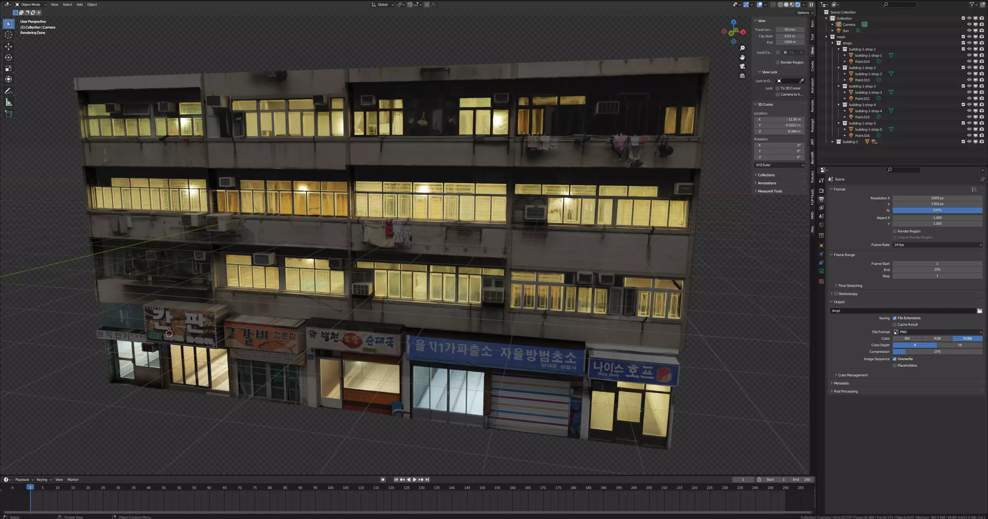Viewport: 988px width, 519px height.
Task: Click the Resolution percentage 100% slider
Action: tap(937, 211)
